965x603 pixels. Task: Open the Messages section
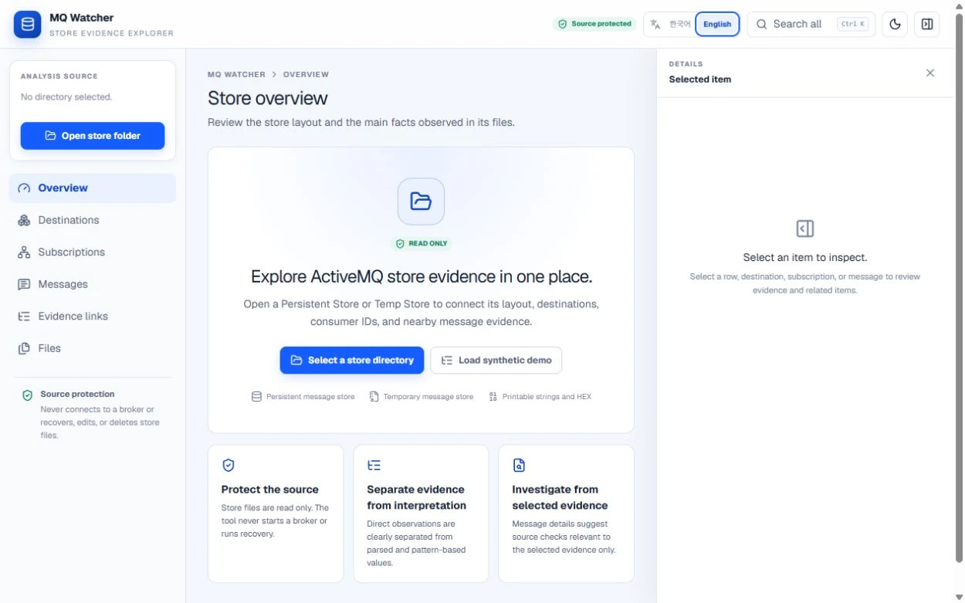[x=93, y=284]
